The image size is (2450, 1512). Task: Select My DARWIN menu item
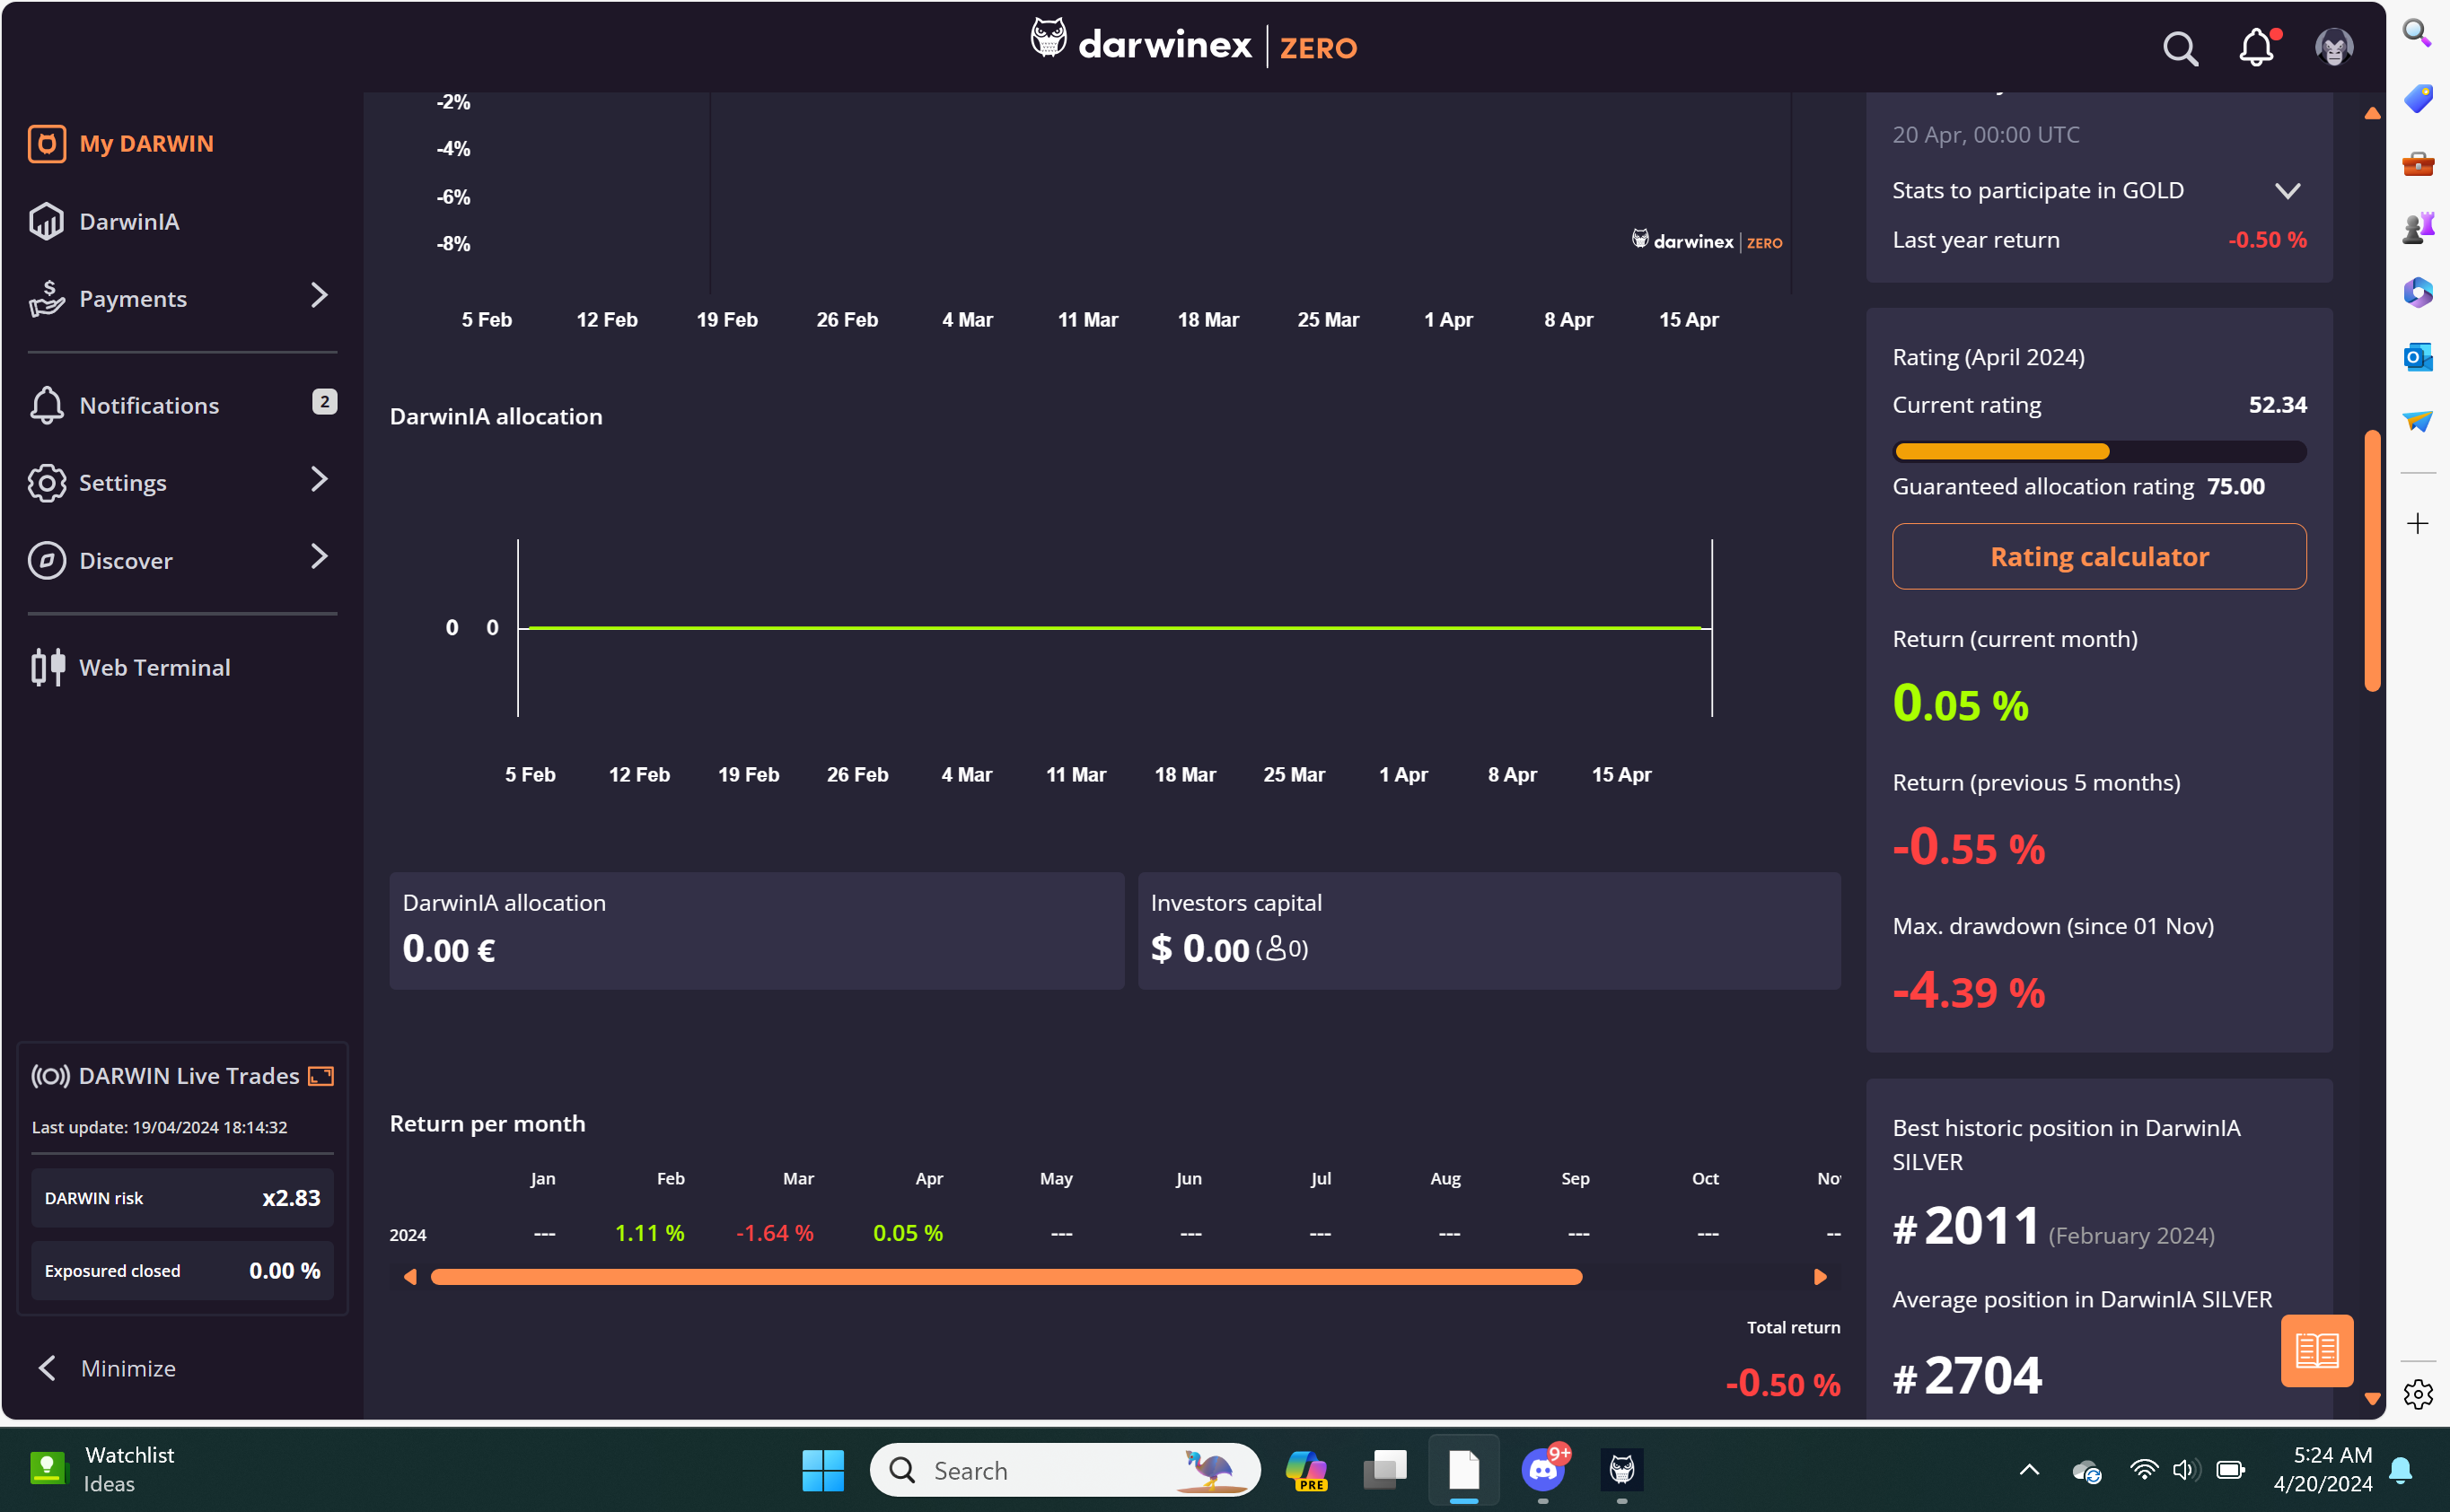pos(146,144)
